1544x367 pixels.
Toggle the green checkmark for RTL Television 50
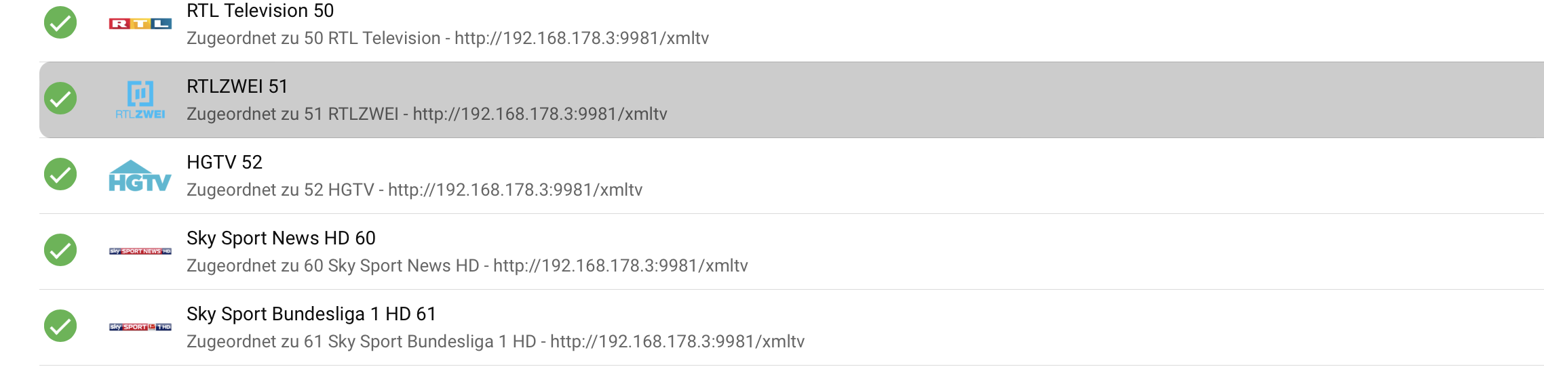click(x=60, y=23)
